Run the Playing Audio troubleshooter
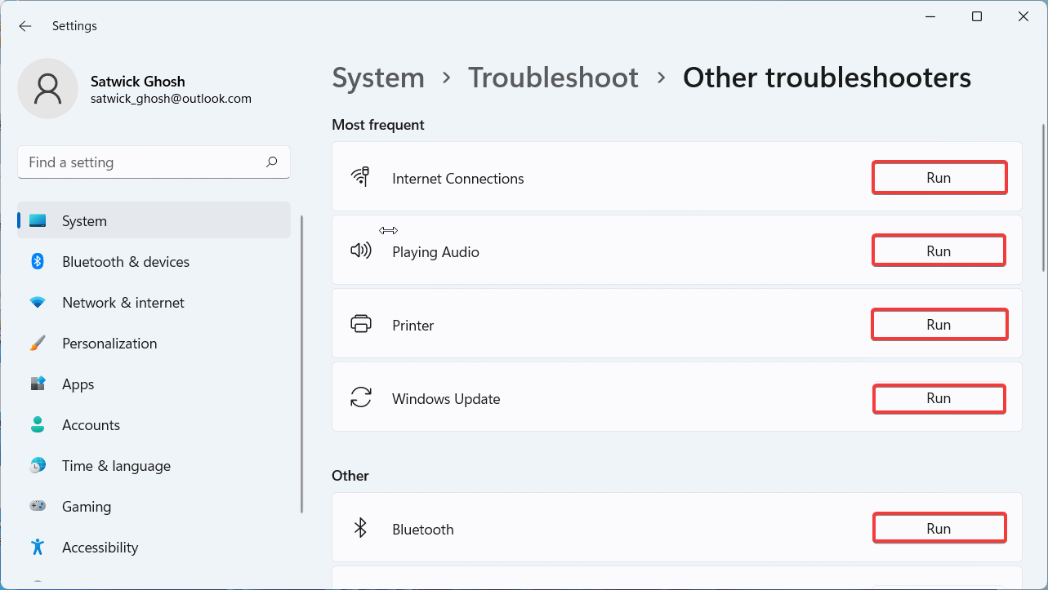The height and width of the screenshot is (590, 1048). [x=939, y=251]
